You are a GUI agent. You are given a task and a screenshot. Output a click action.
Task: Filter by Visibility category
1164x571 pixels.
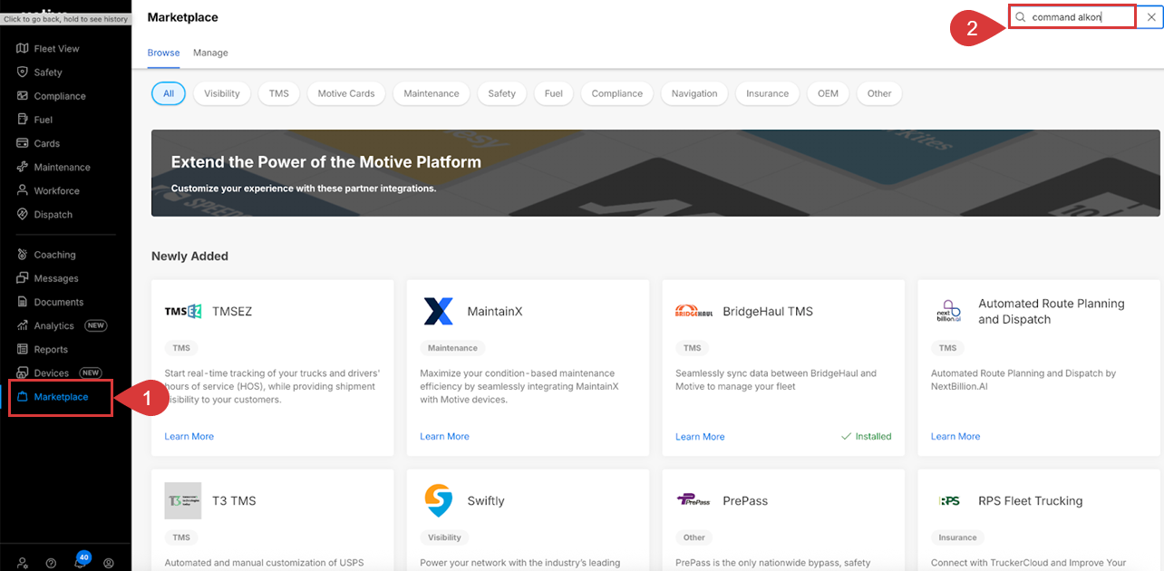tap(222, 93)
